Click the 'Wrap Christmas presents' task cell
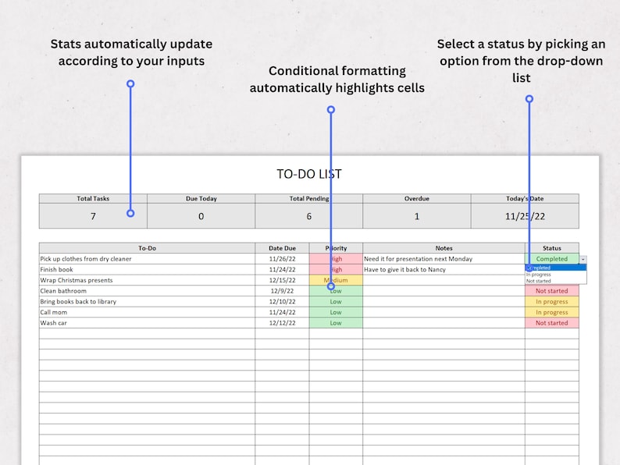Screen dimensions: 620x465 click(x=147, y=280)
